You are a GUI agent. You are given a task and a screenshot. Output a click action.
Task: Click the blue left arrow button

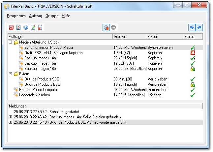click(x=199, y=27)
